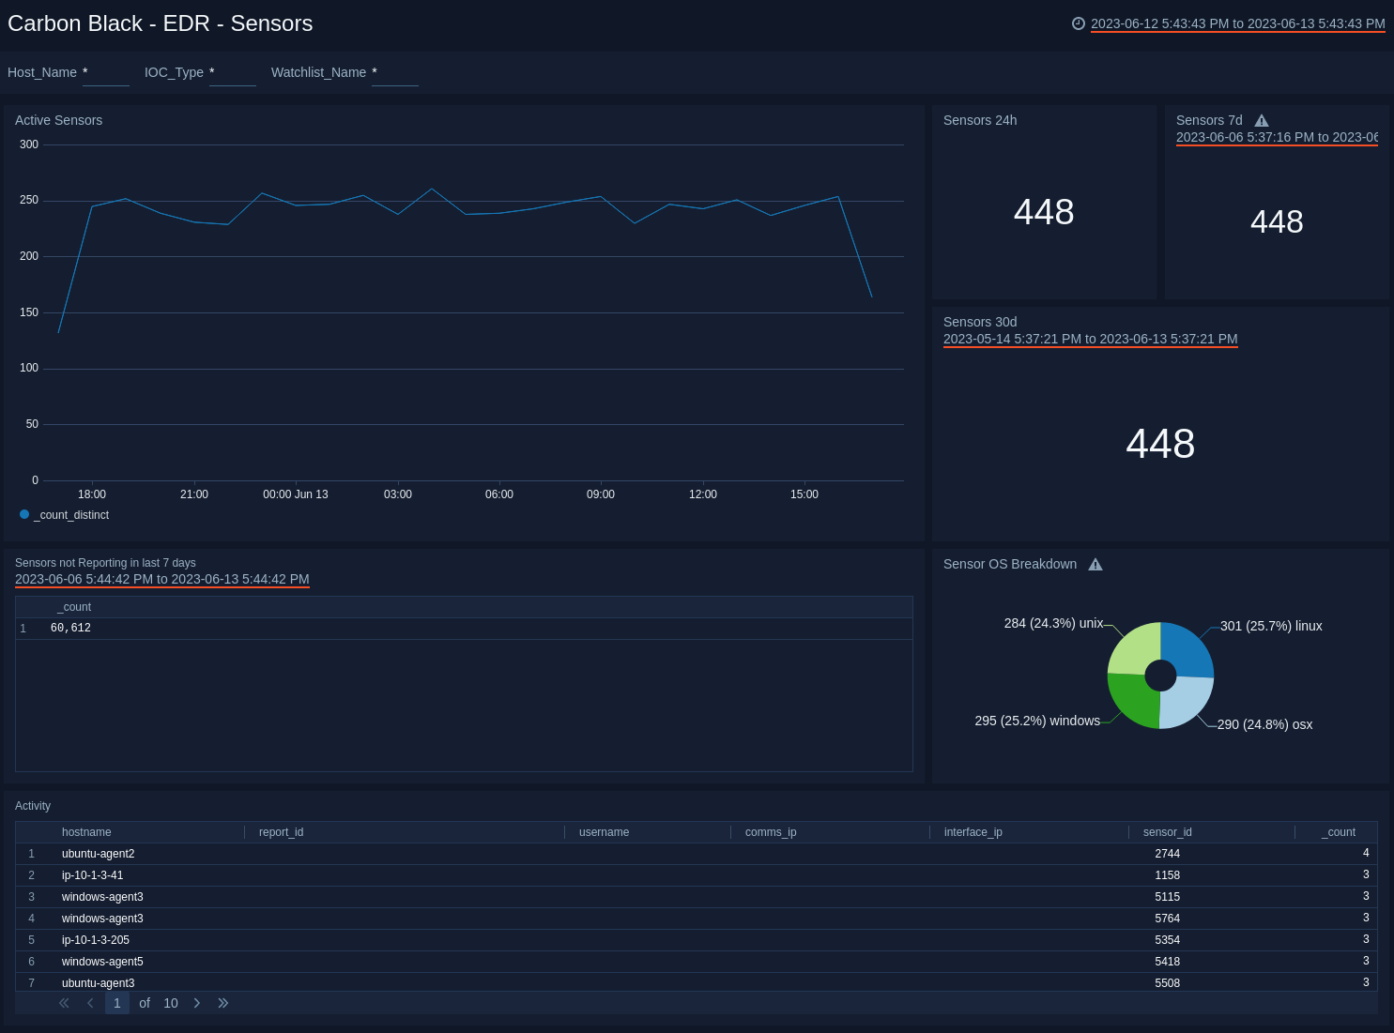Go to the next page of the Activity table
This screenshot has width=1394, height=1033.
tap(197, 1003)
